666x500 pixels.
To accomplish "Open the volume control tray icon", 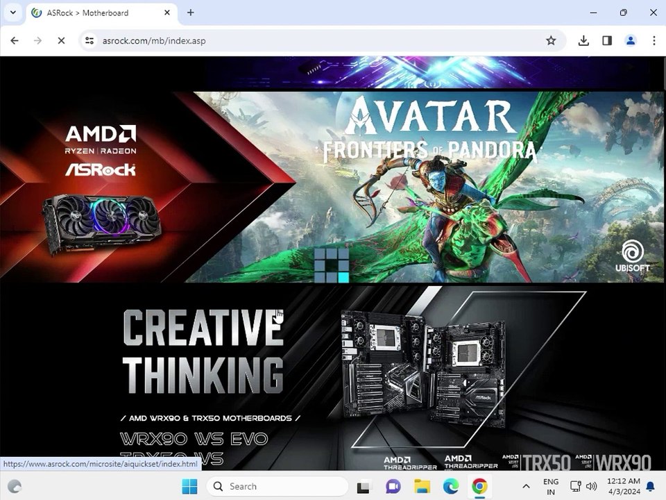I will (x=591, y=486).
